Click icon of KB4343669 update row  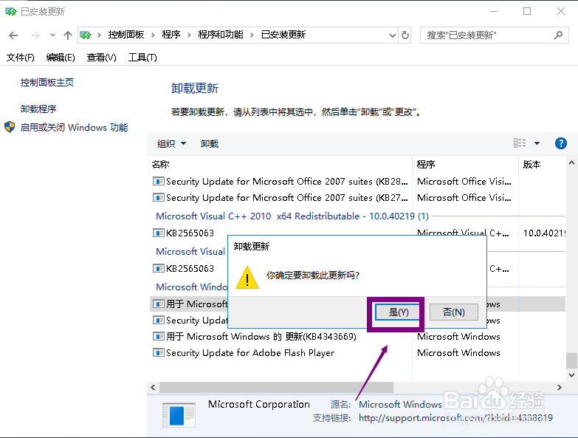tap(159, 336)
